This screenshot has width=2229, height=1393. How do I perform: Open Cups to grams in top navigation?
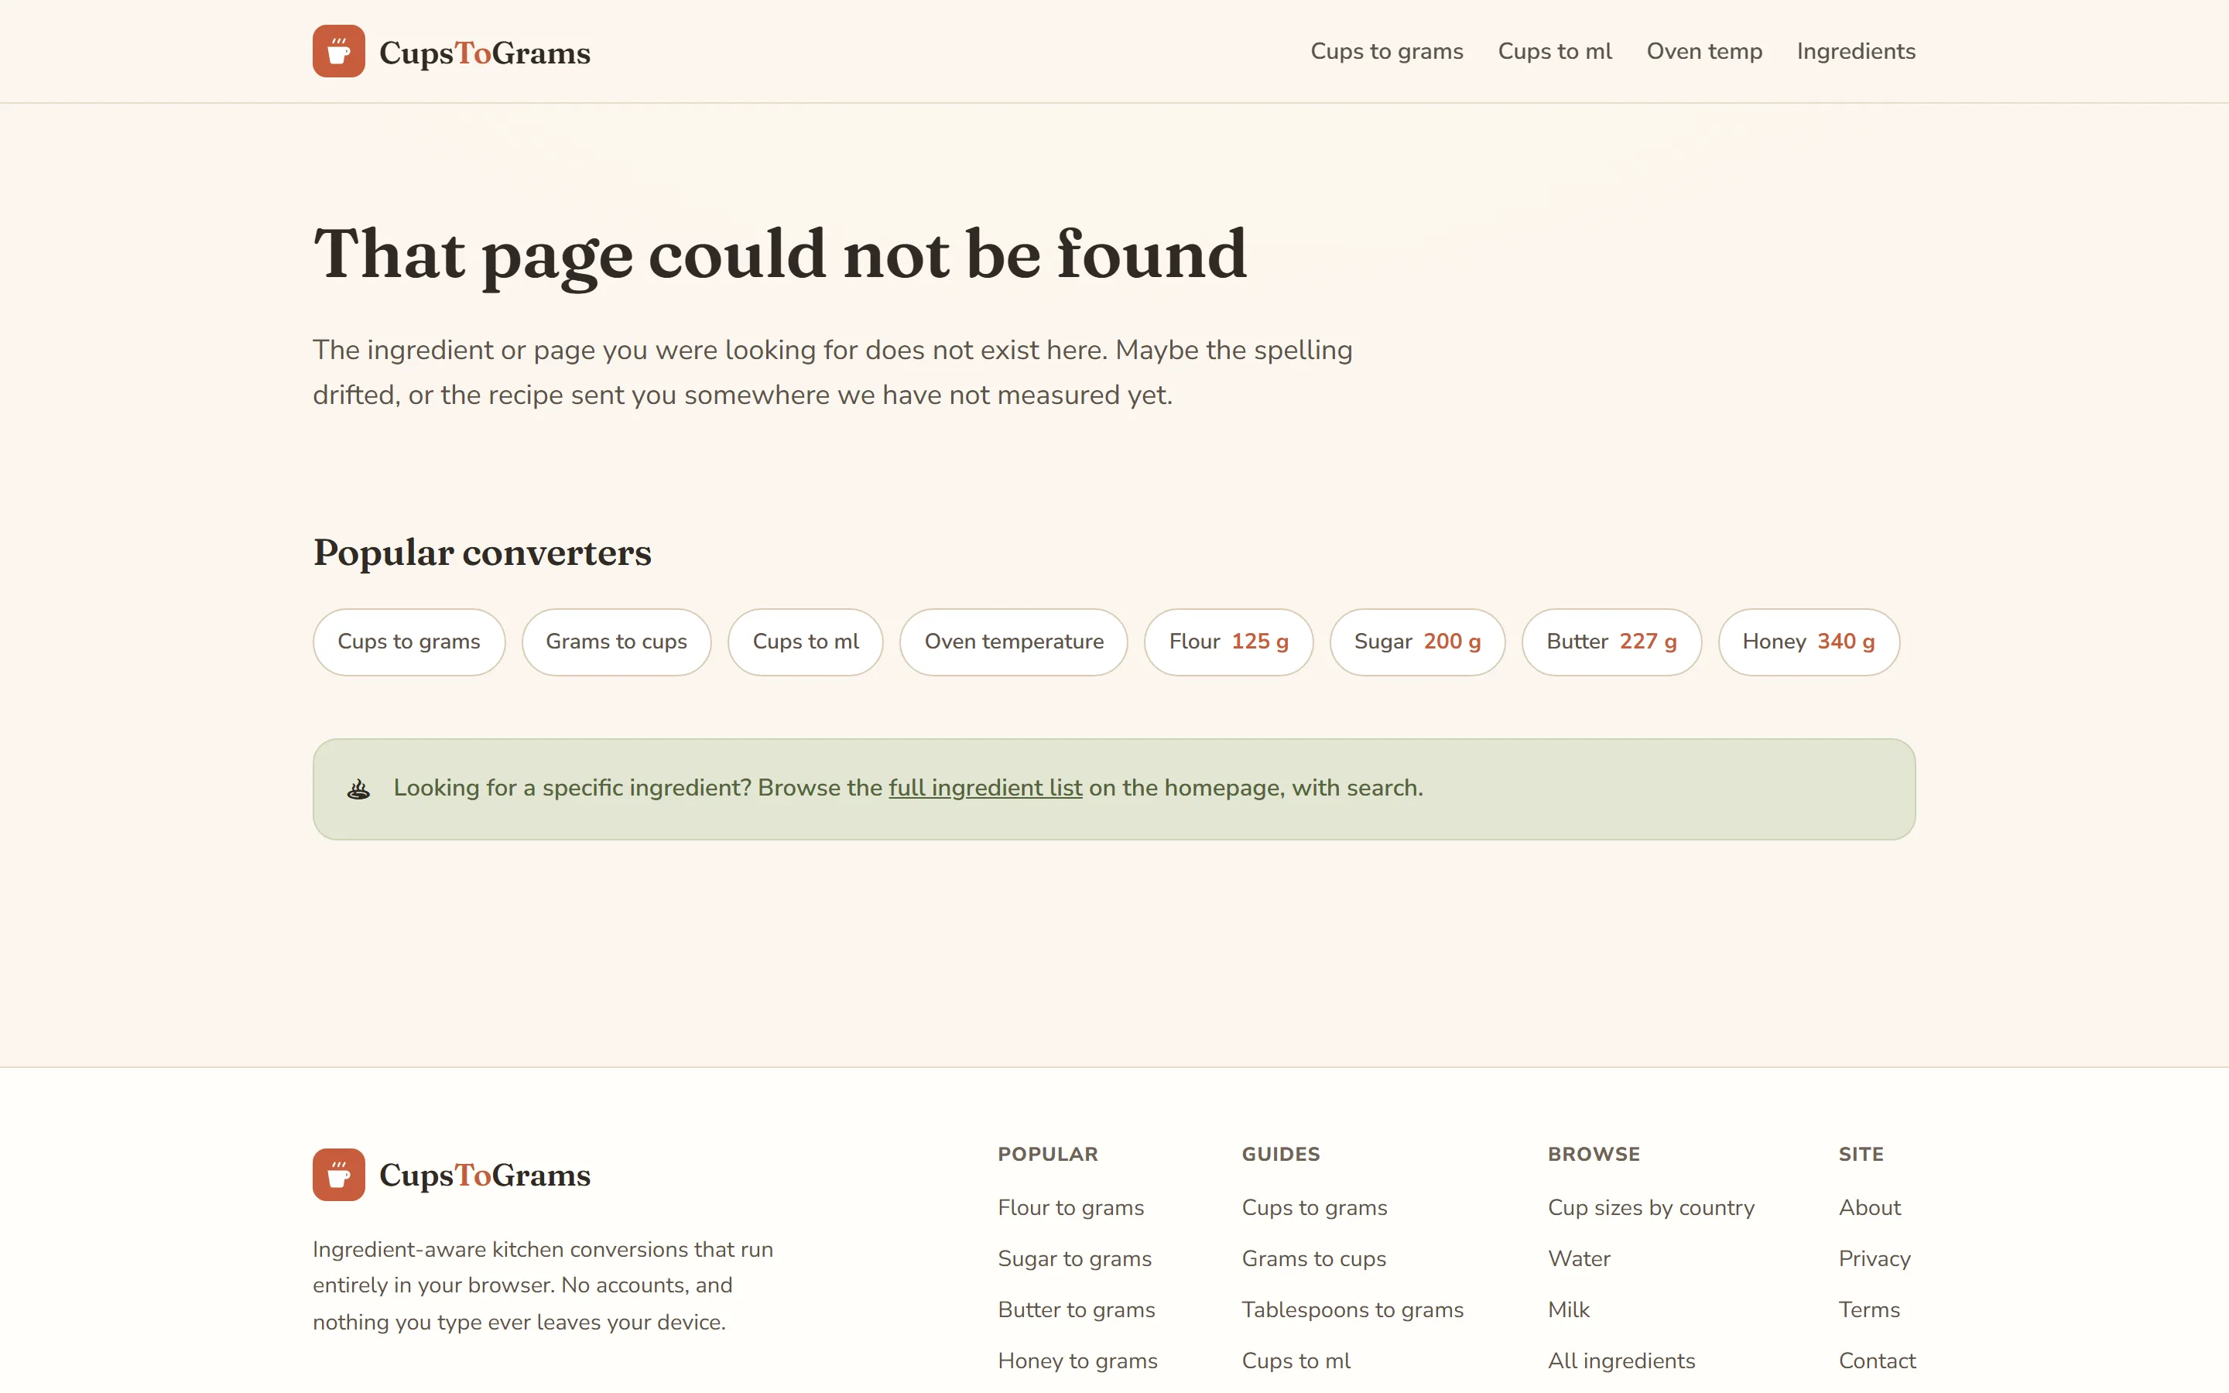pyautogui.click(x=1386, y=52)
